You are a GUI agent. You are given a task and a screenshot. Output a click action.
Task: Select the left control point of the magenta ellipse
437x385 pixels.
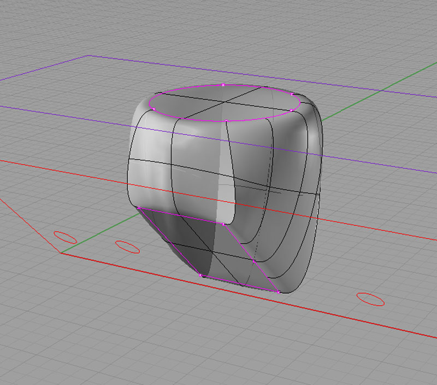[x=153, y=109]
